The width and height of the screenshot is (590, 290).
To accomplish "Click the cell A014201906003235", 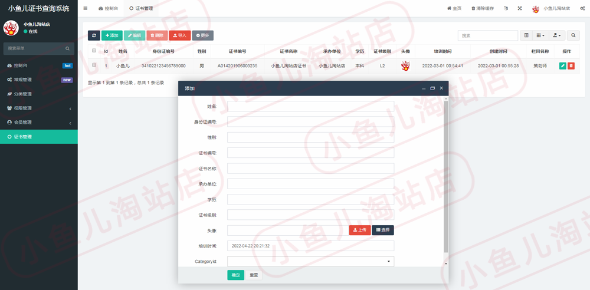I will point(237,66).
